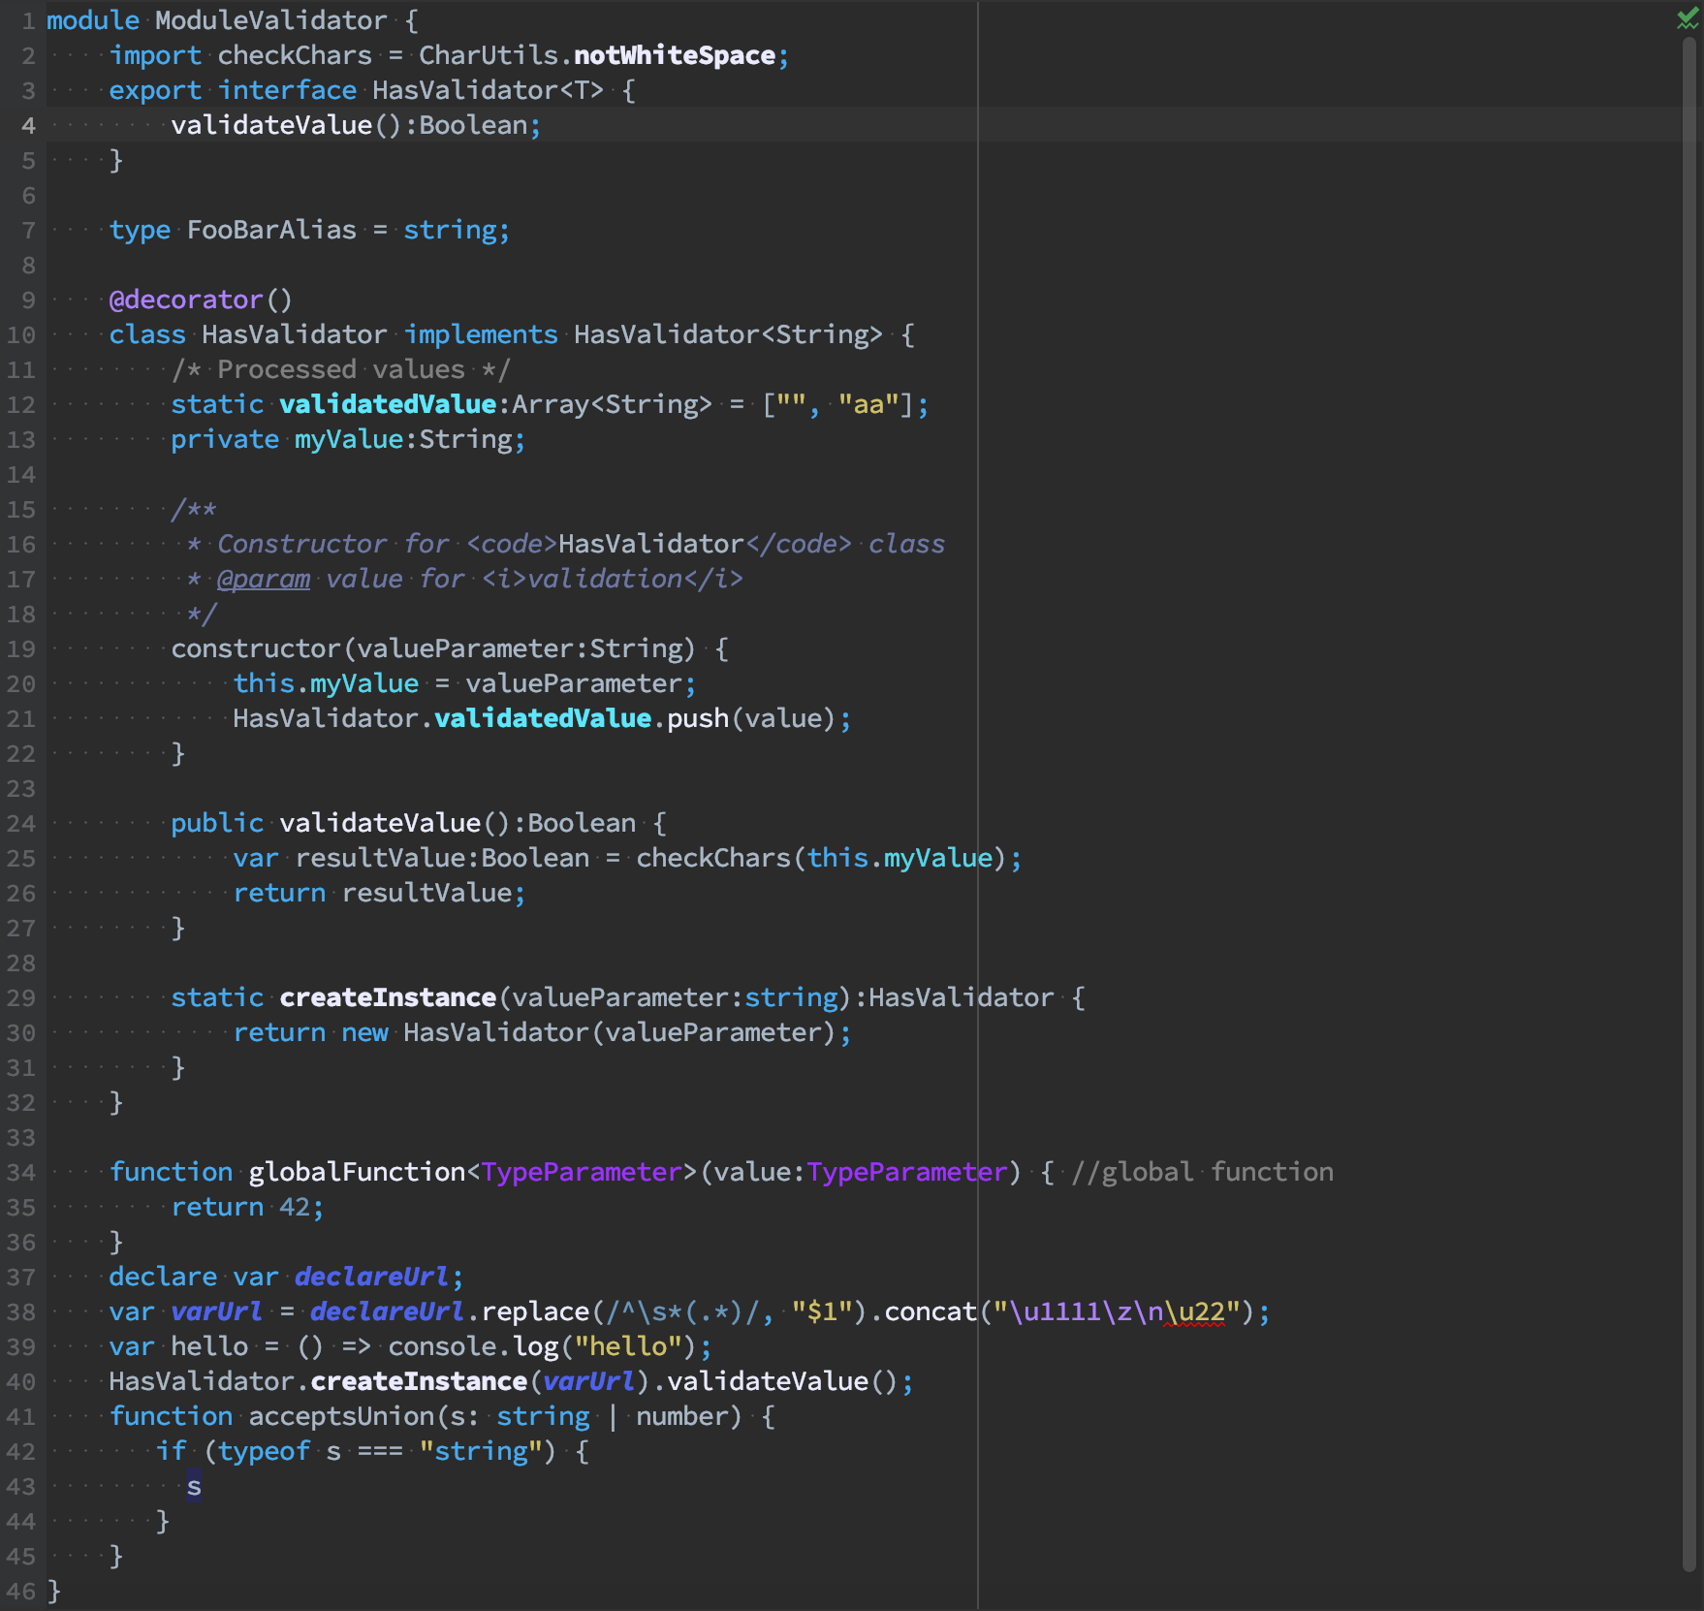The width and height of the screenshot is (1704, 1611).
Task: Click the '@decorator' annotation
Action: coord(186,300)
